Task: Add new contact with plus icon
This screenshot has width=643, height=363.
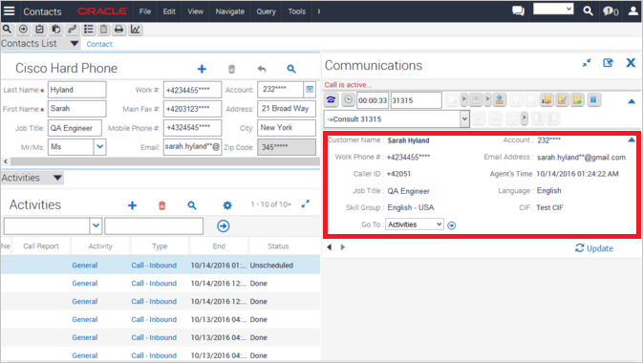Action: 202,69
